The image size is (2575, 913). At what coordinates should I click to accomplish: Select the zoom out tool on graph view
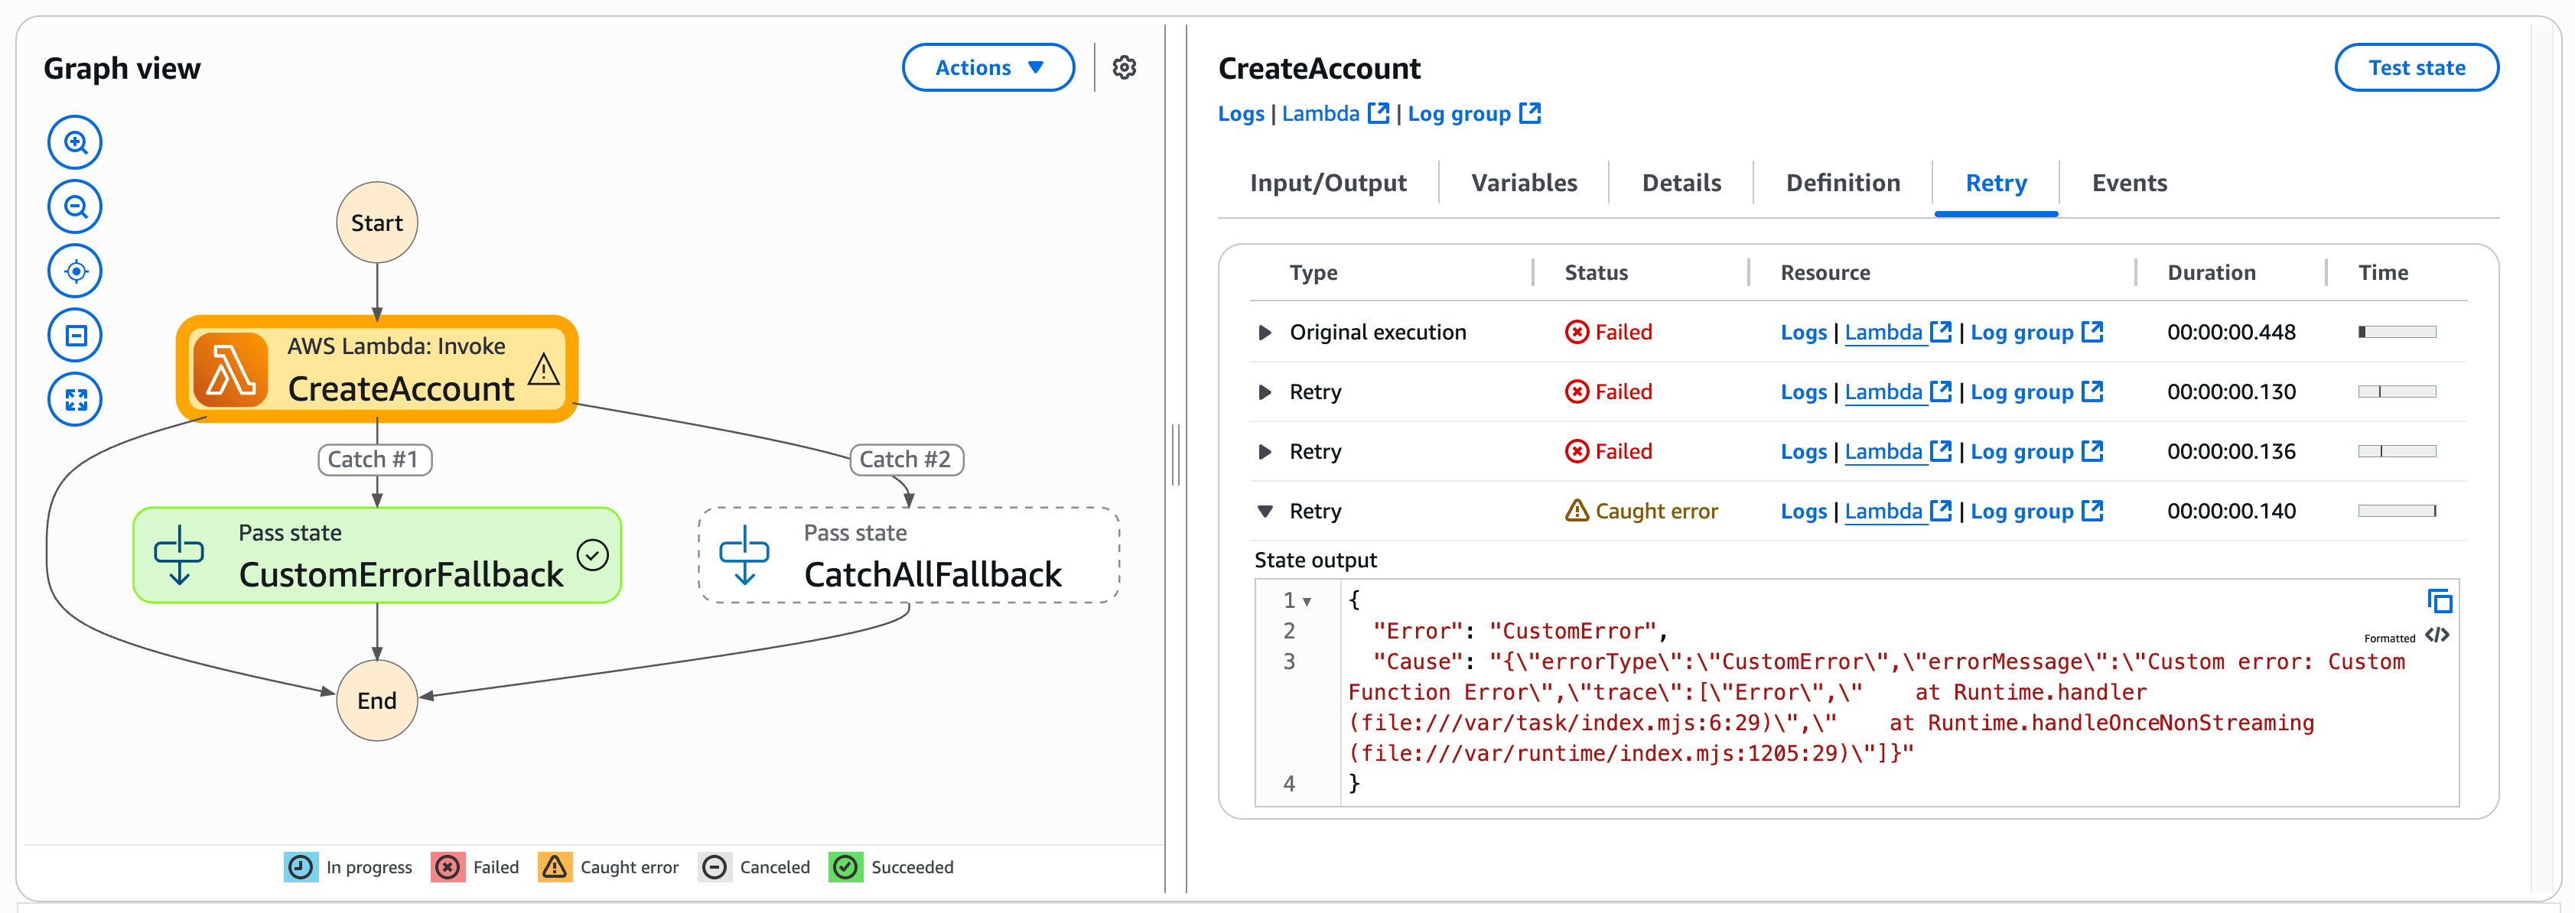75,206
